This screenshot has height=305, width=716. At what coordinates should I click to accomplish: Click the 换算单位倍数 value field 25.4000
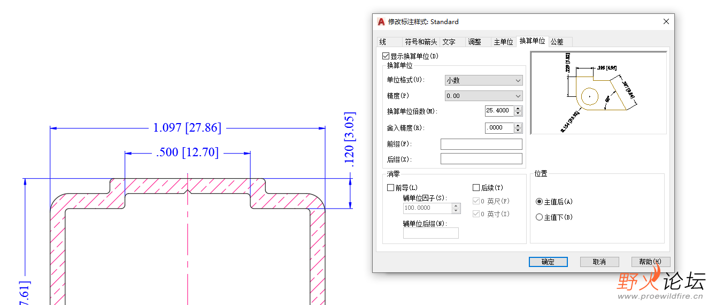click(x=499, y=111)
